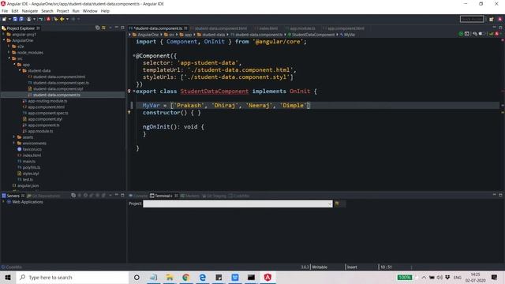Click the Collapse All icon in Project Explorer
Viewport: 505px width, 284px height.
(98, 28)
